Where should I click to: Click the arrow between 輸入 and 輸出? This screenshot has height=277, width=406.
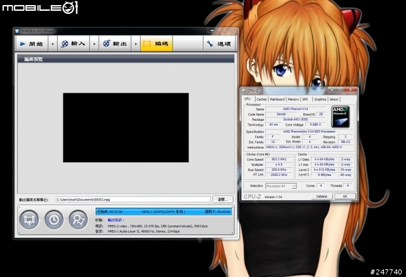(x=95, y=44)
